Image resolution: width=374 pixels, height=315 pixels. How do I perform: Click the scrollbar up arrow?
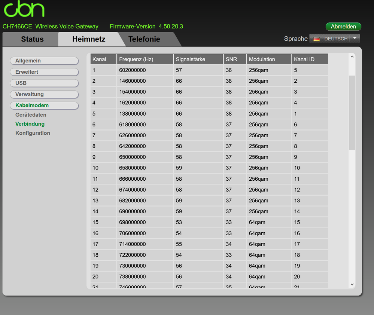coord(352,57)
